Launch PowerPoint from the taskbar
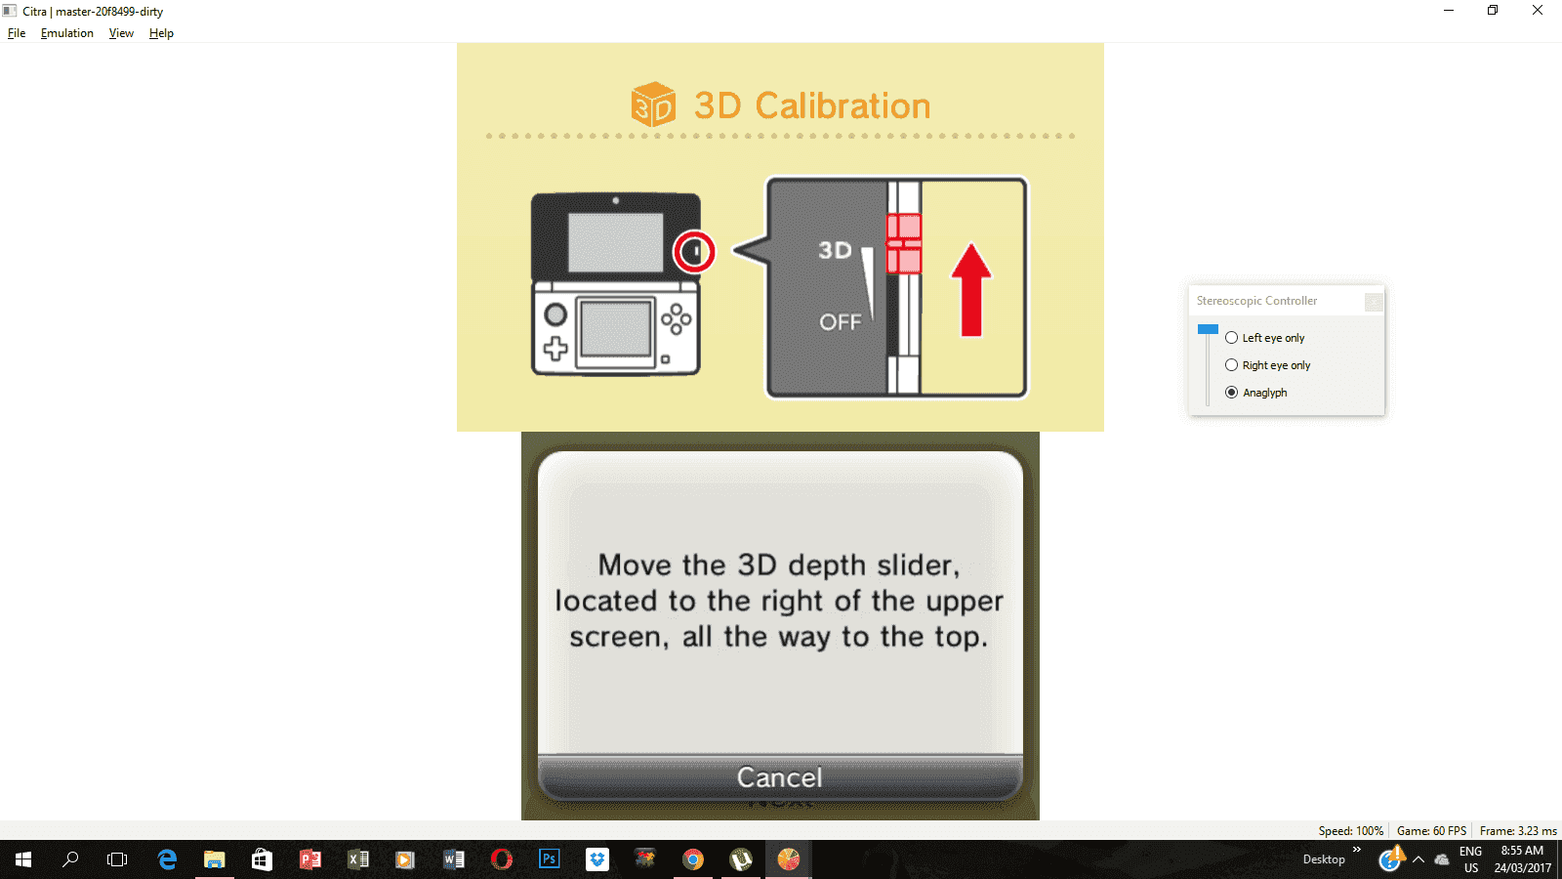Viewport: 1562px width, 879px height. [x=310, y=859]
